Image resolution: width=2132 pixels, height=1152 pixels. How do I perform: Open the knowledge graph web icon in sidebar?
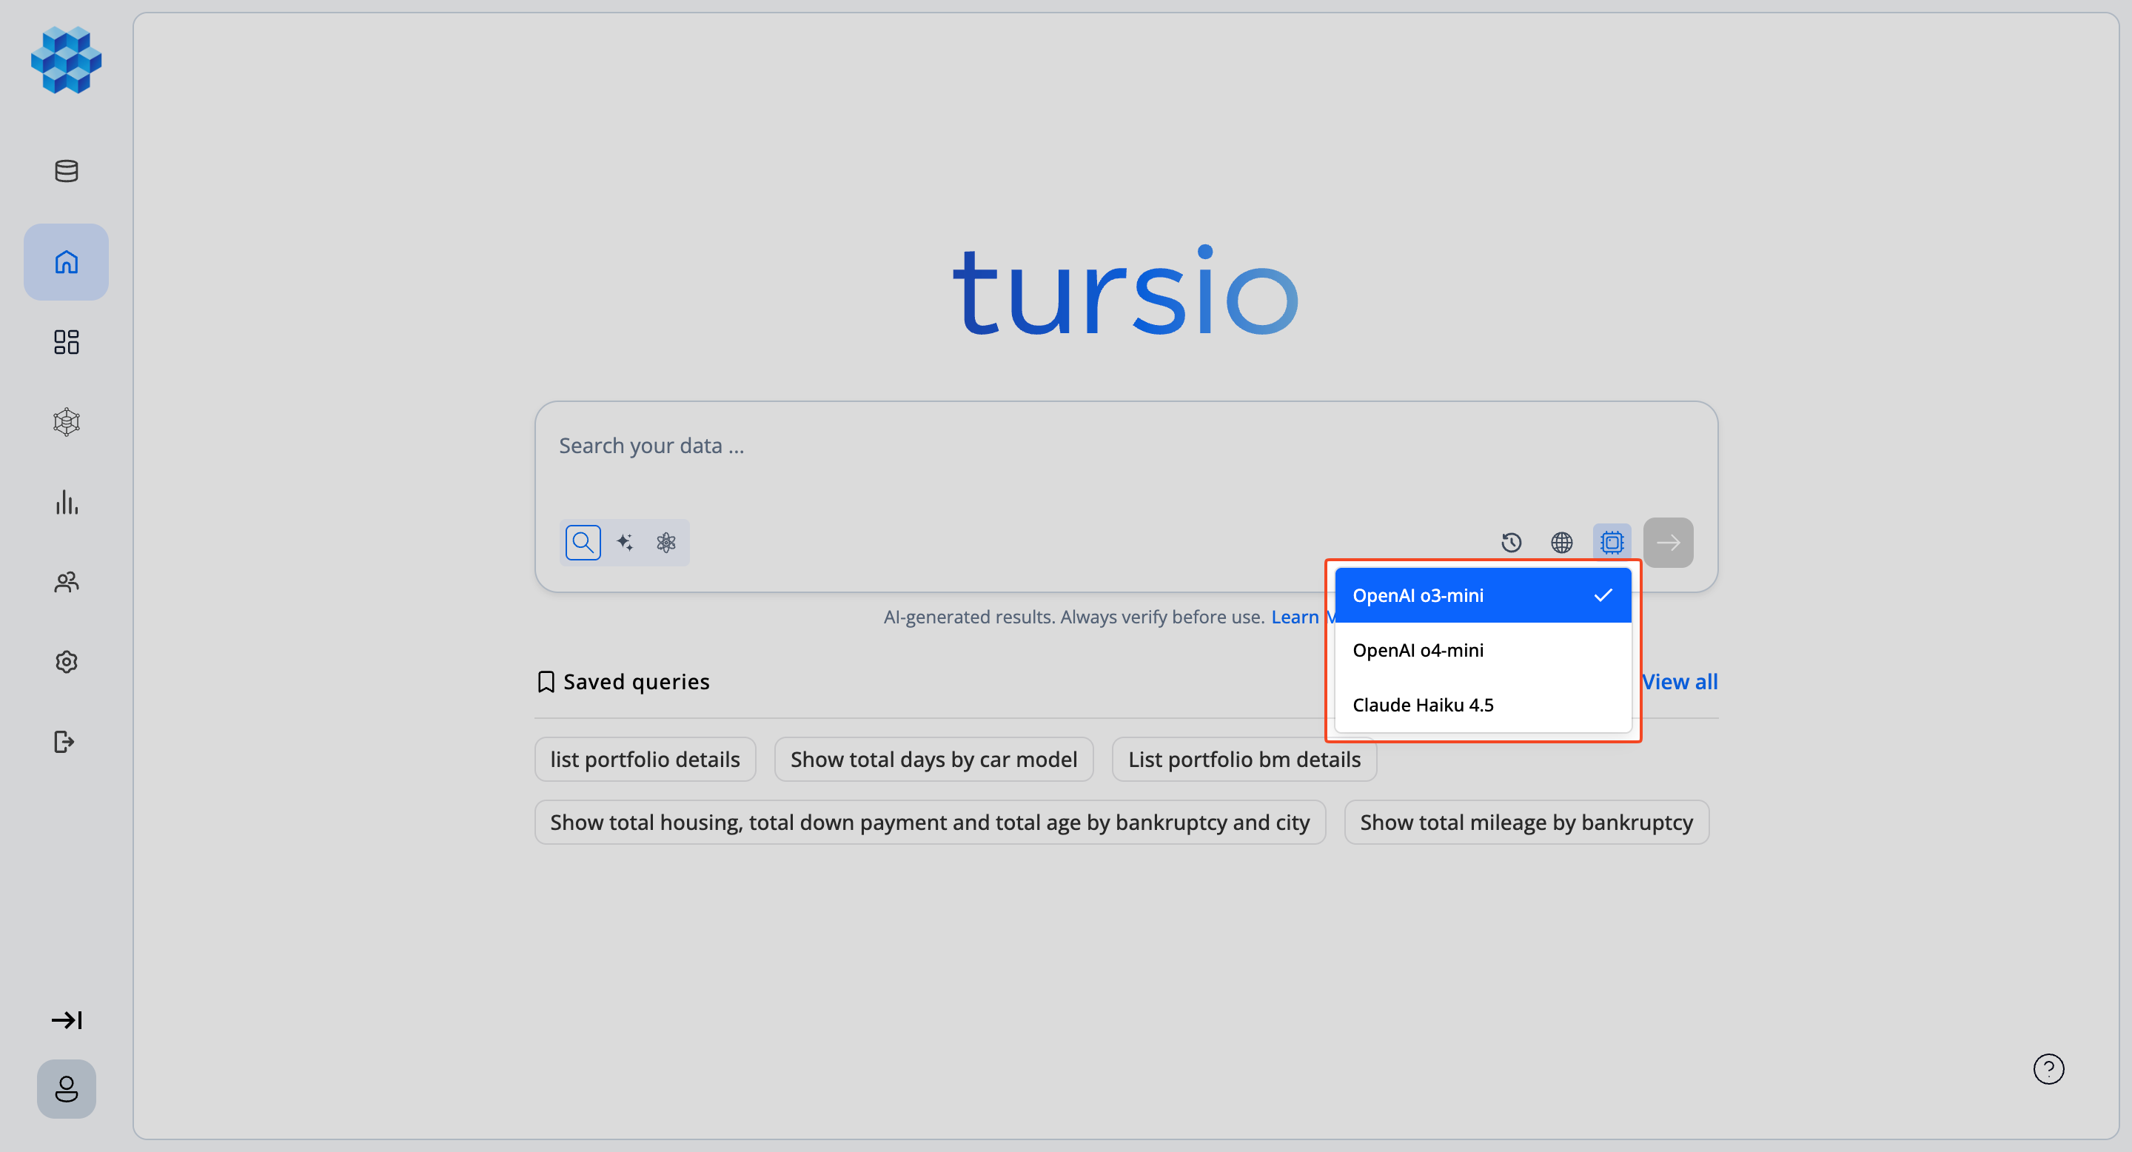point(66,422)
